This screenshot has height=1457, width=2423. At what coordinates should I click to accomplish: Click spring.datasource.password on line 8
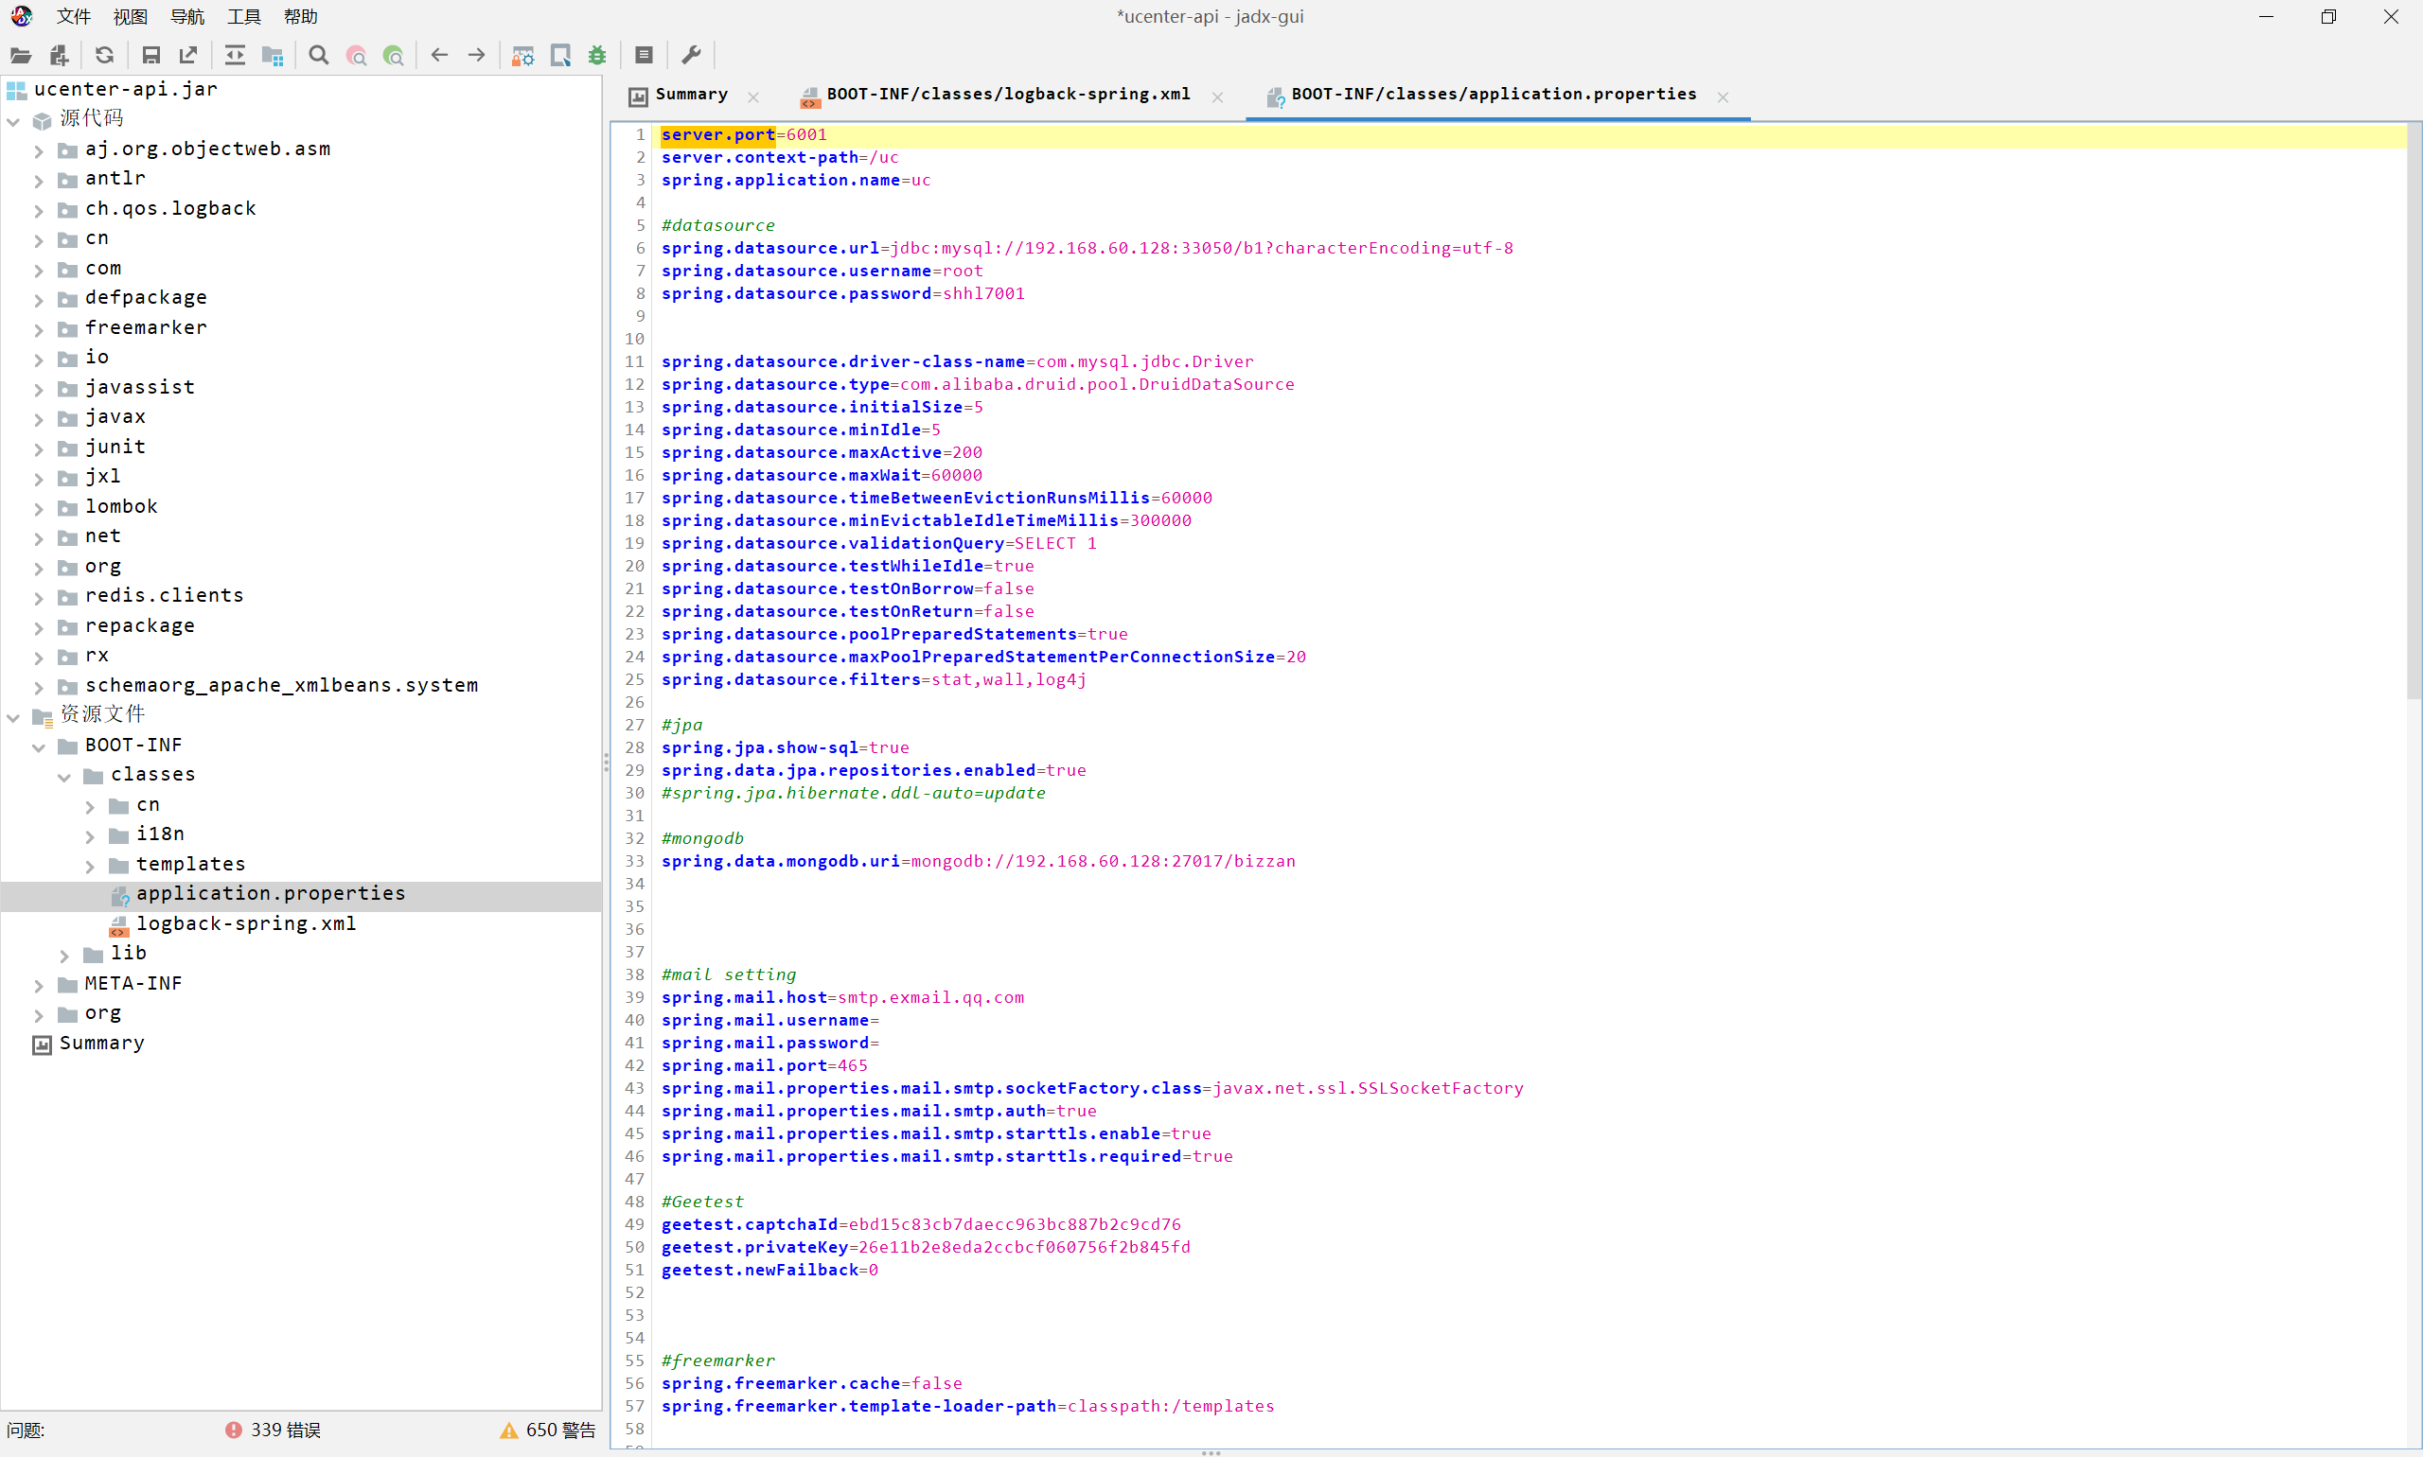click(x=796, y=293)
